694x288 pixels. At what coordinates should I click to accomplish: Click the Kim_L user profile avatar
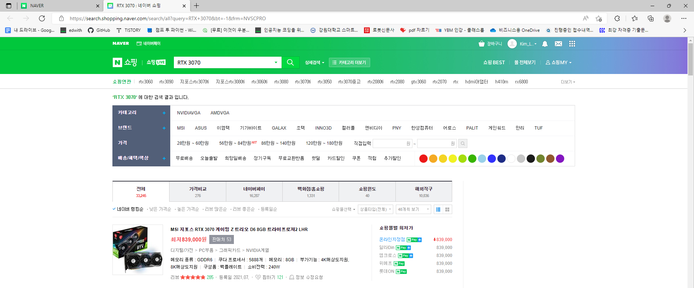tap(512, 44)
